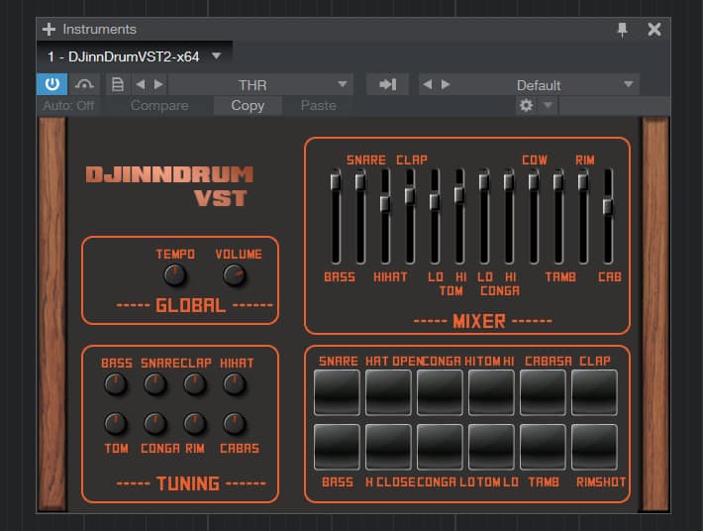Hit the Rimshot drum pad

tap(594, 447)
